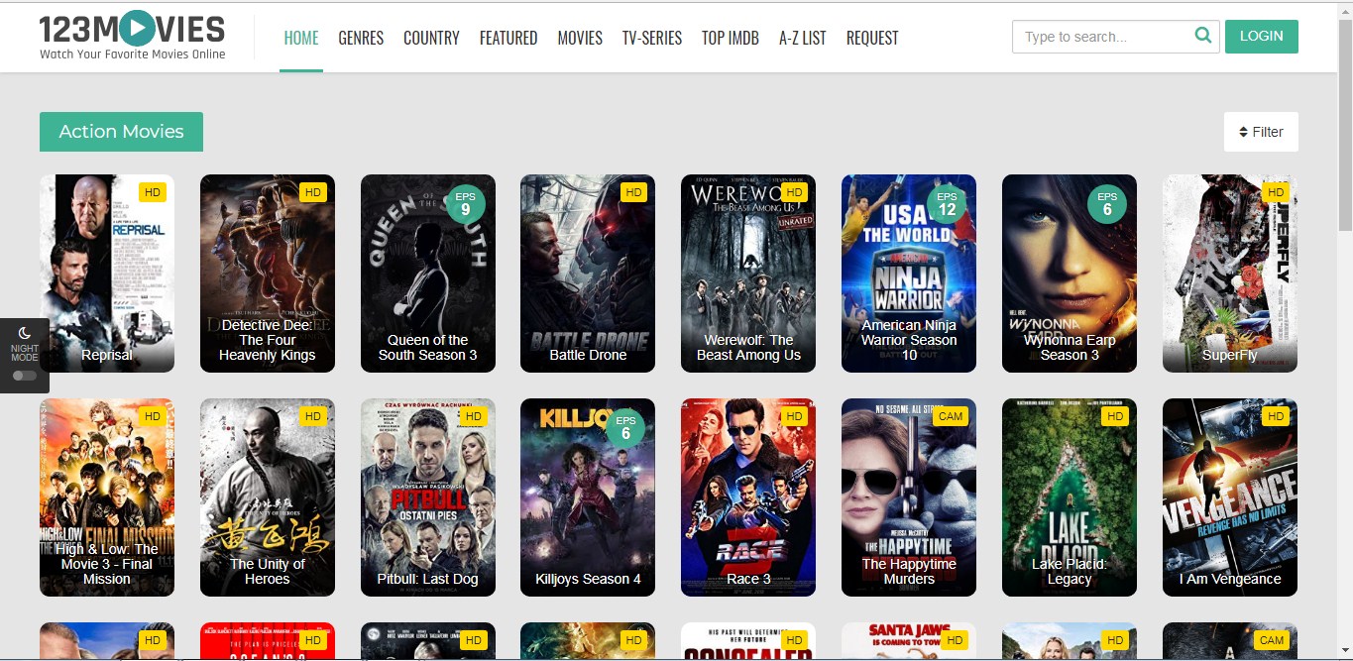Open the Genres menu
1353x661 pixels.
(361, 38)
